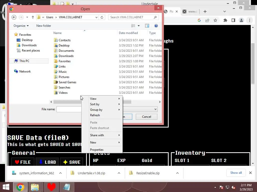Sort by Name column header
The width and height of the screenshot is (257, 192).
point(57,33)
